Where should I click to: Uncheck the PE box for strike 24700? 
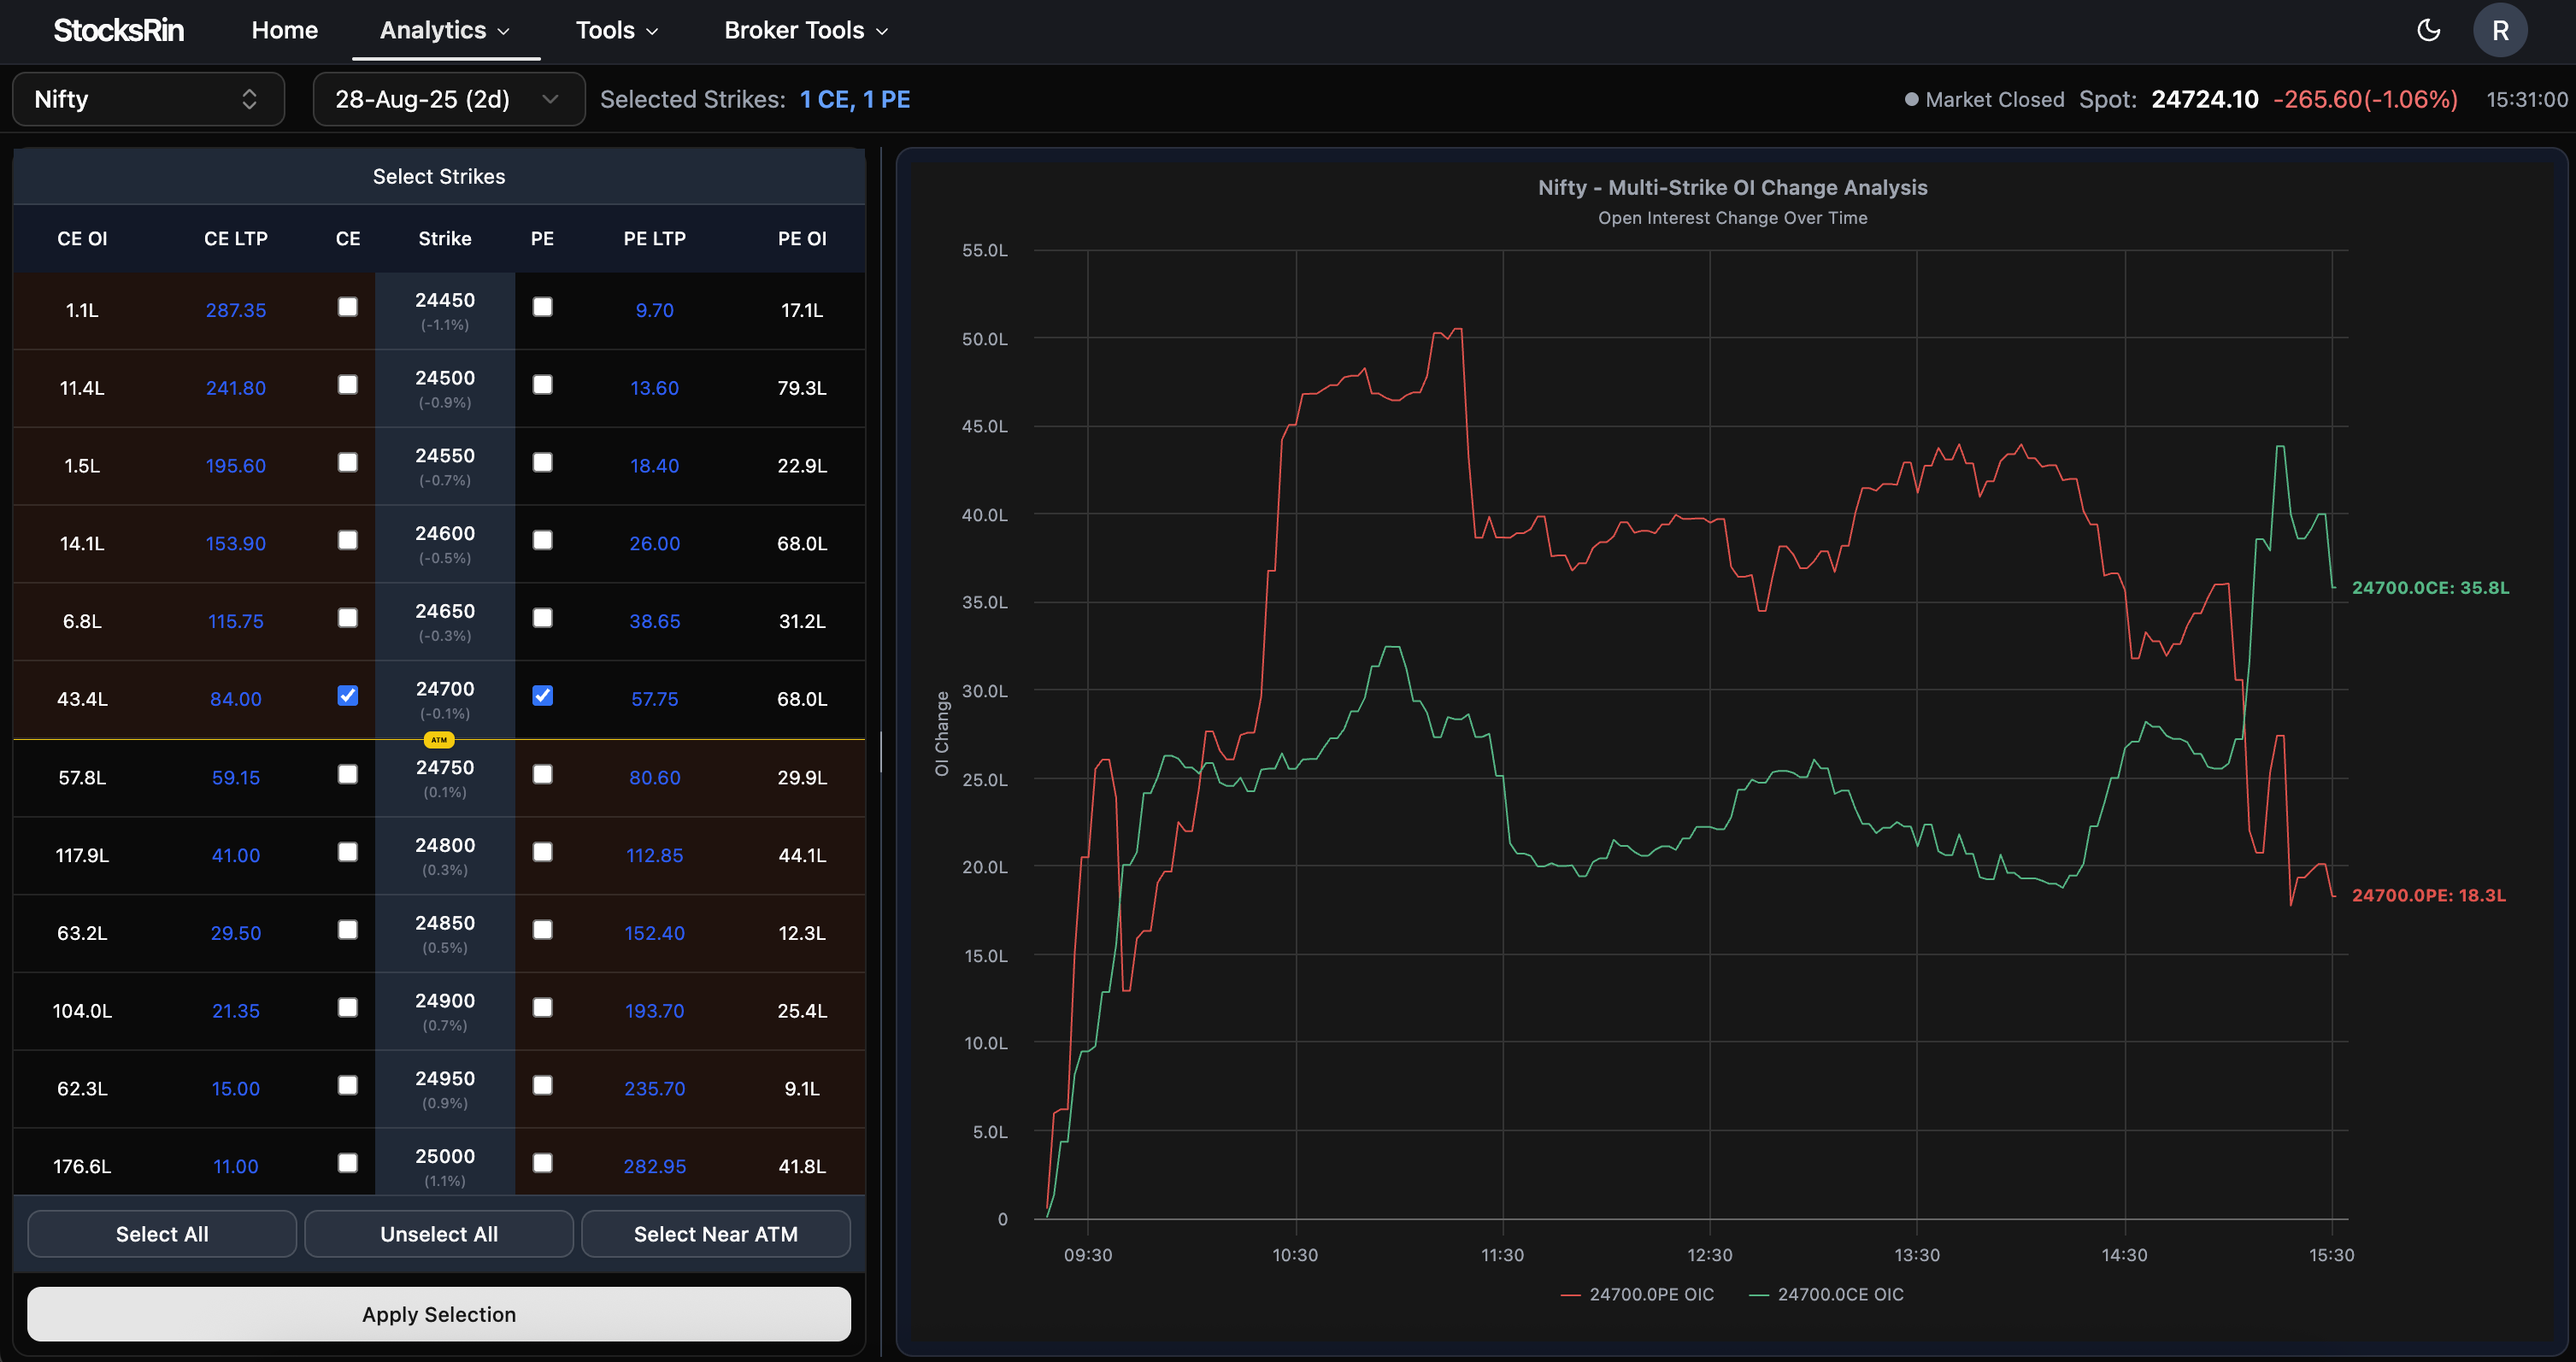click(542, 696)
